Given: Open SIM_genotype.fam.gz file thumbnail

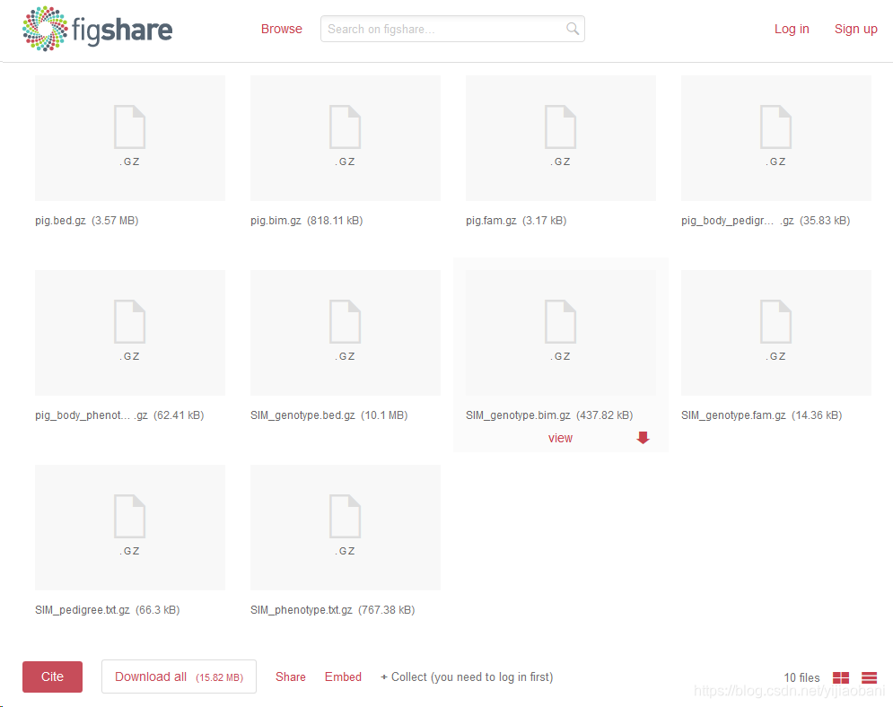Looking at the screenshot, I should [775, 333].
